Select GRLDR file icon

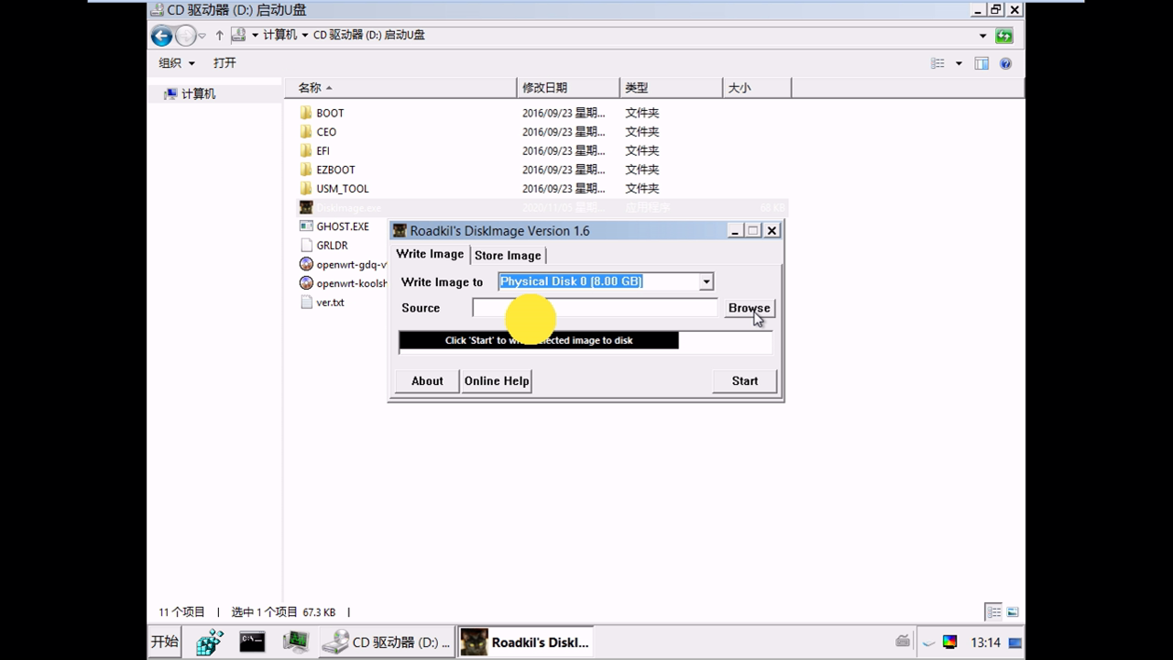tap(306, 246)
